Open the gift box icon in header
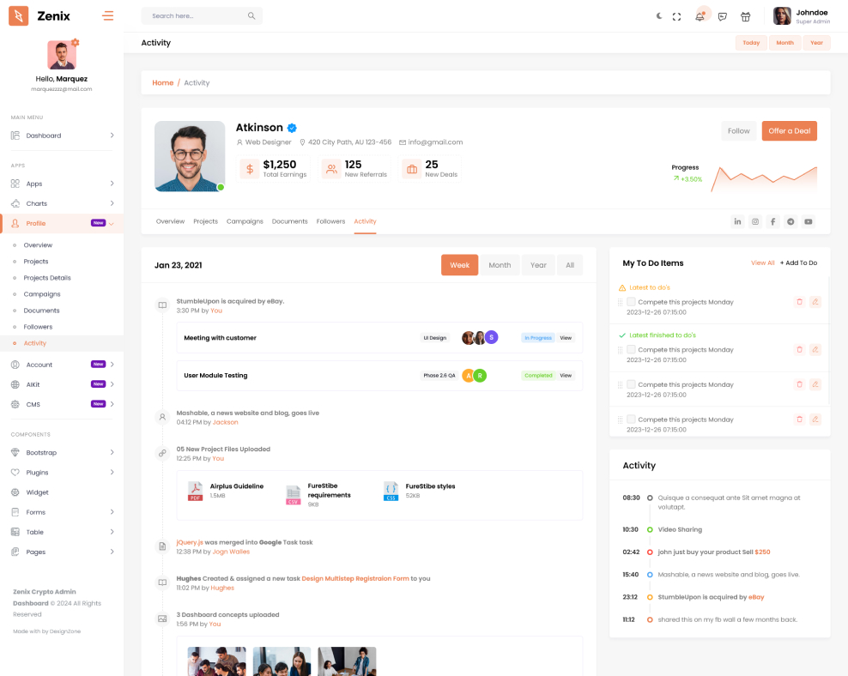 click(745, 16)
